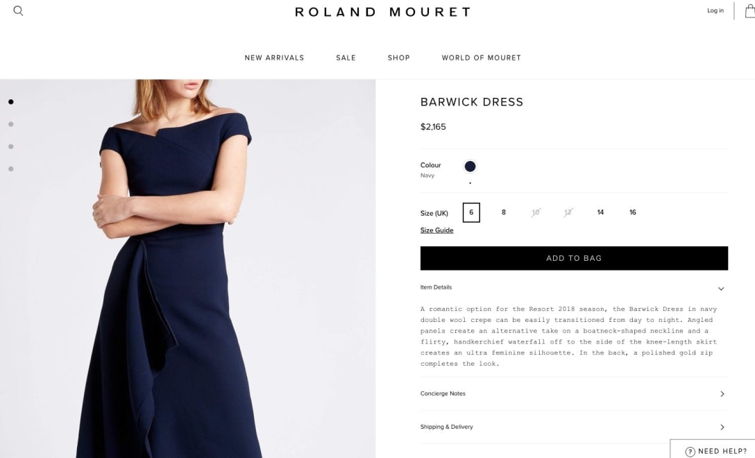This screenshot has width=755, height=458.
Task: Collapse the Item Details section
Action: click(574, 287)
